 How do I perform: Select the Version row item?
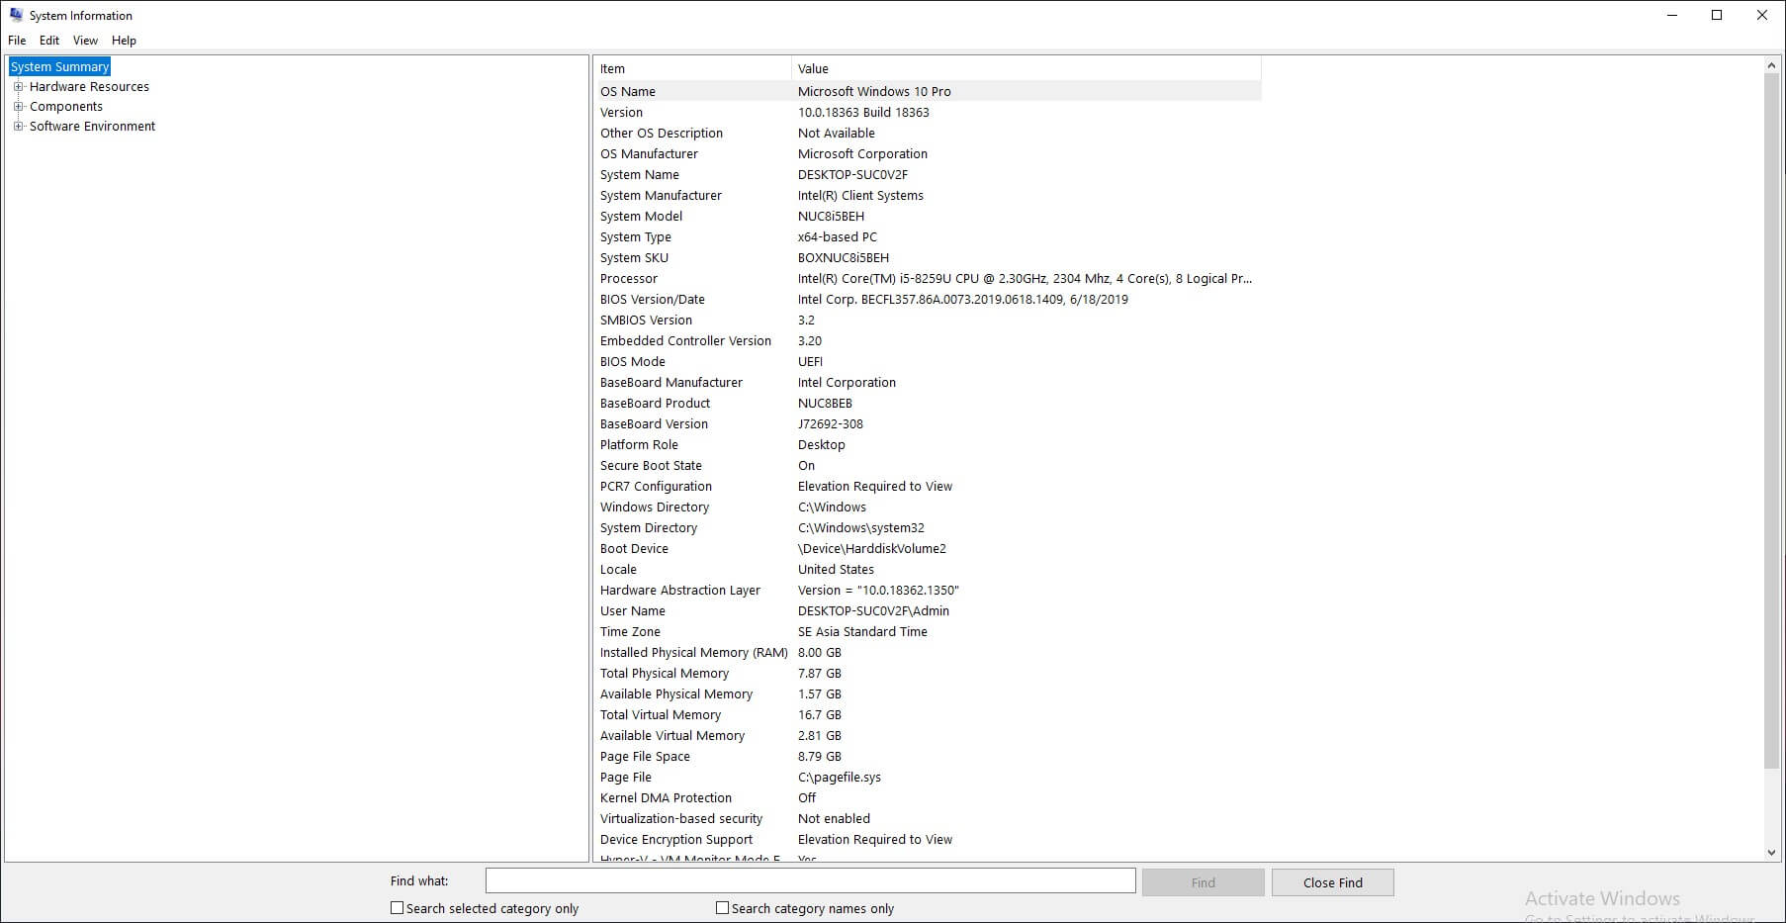pos(928,112)
